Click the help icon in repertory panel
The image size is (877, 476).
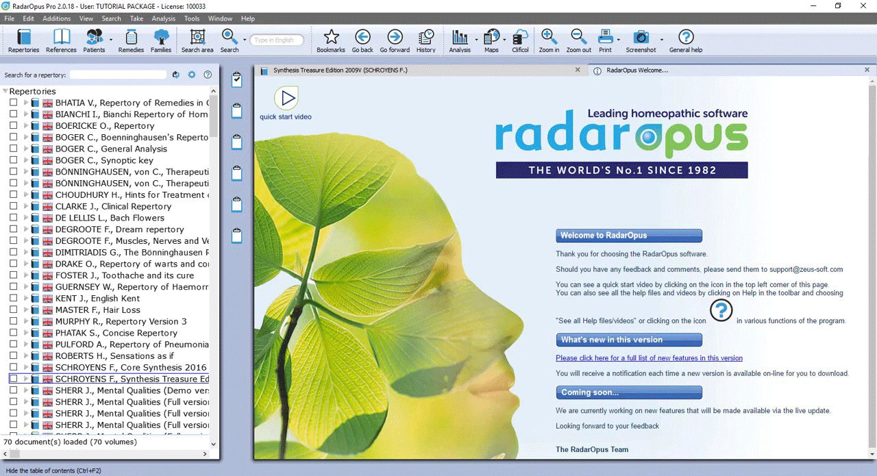coord(208,75)
